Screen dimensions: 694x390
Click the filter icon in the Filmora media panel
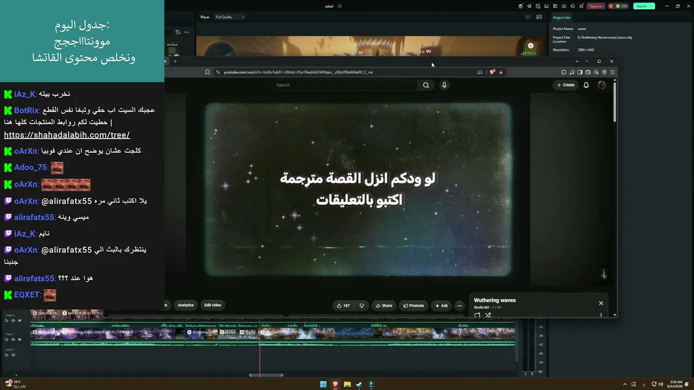click(x=178, y=32)
